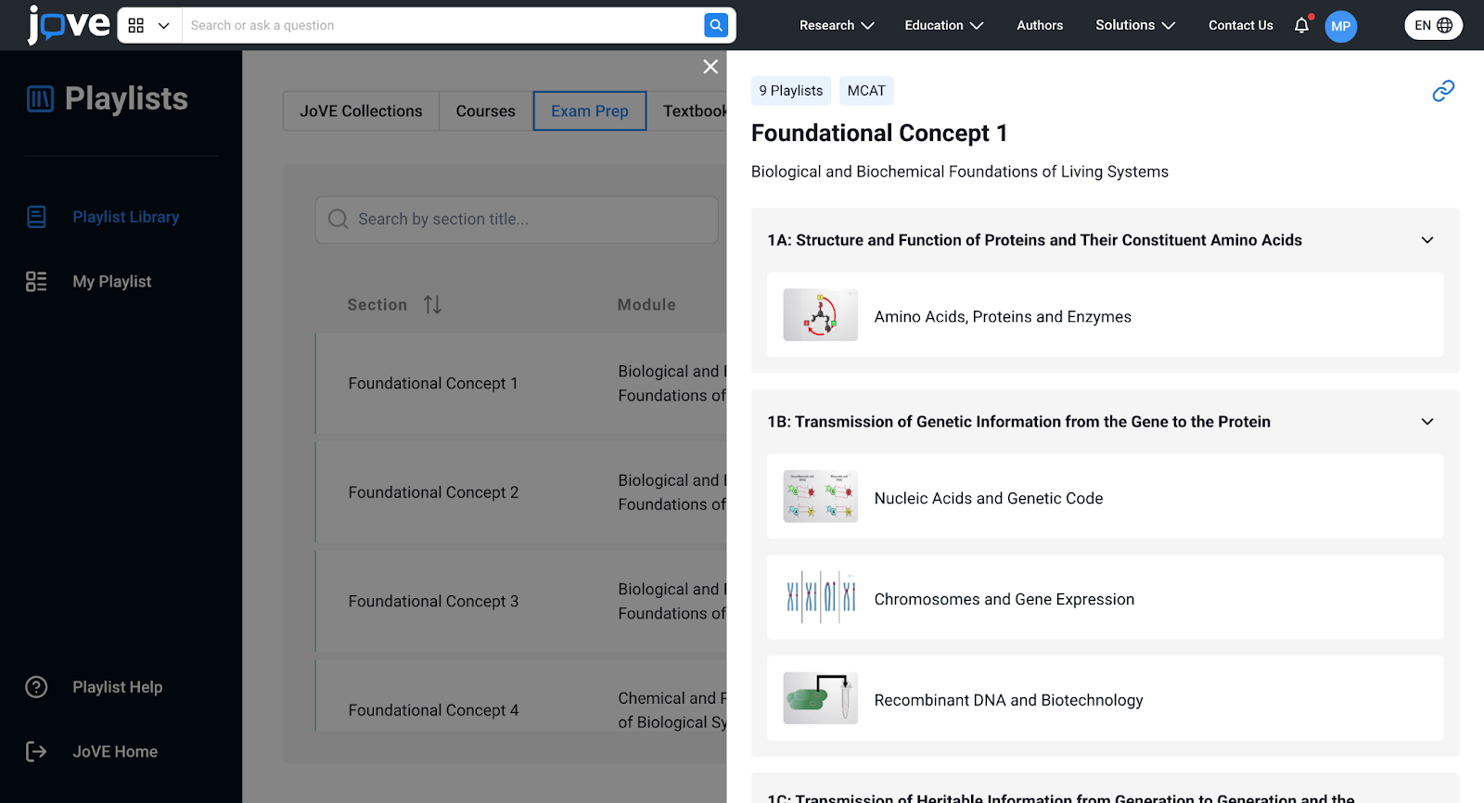Go to Authors page
The image size is (1484, 803).
click(x=1040, y=26)
